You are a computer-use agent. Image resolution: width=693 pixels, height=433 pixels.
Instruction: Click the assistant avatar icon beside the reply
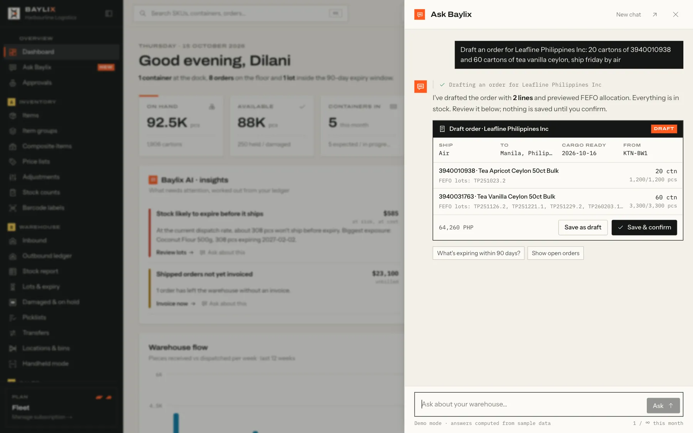point(420,87)
